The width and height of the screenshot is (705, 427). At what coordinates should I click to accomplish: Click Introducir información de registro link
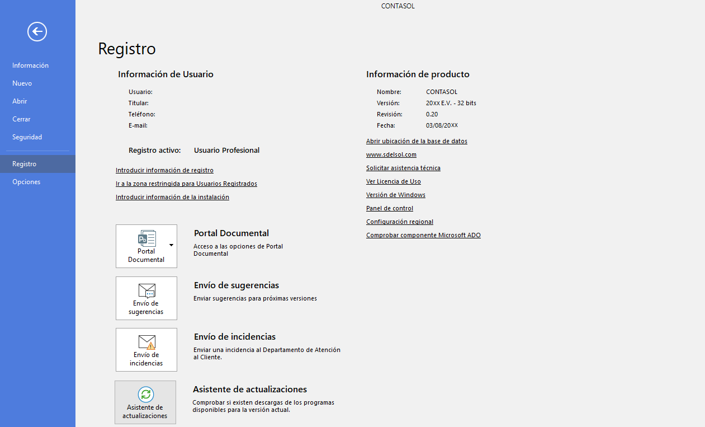point(164,170)
